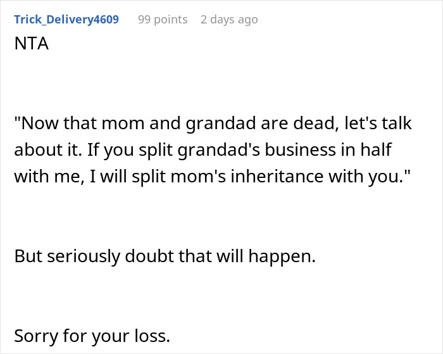
Task: Click the word "Sorry" in last line
Action: tap(36, 336)
